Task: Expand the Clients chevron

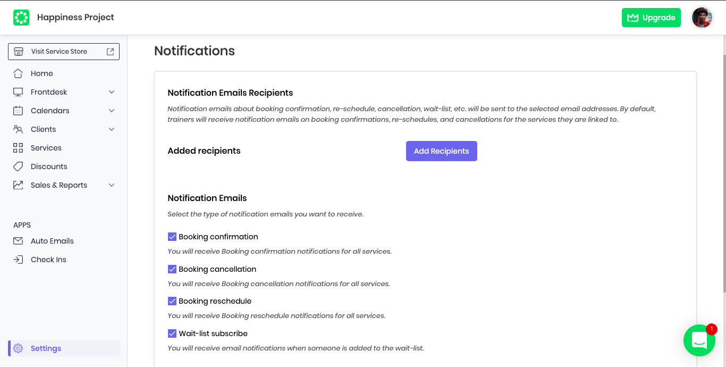Action: [112, 129]
